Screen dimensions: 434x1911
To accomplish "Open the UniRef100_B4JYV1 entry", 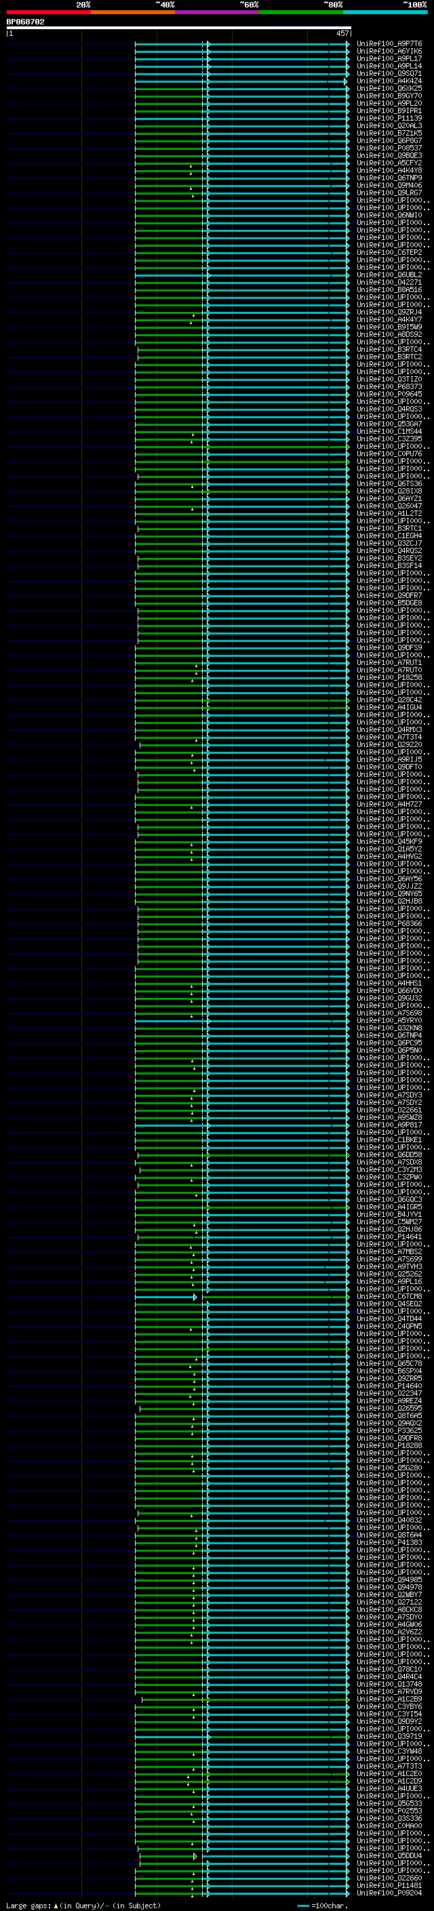I will 389,1214.
